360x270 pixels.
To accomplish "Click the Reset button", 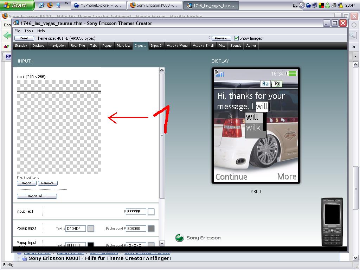I will pos(24,38).
